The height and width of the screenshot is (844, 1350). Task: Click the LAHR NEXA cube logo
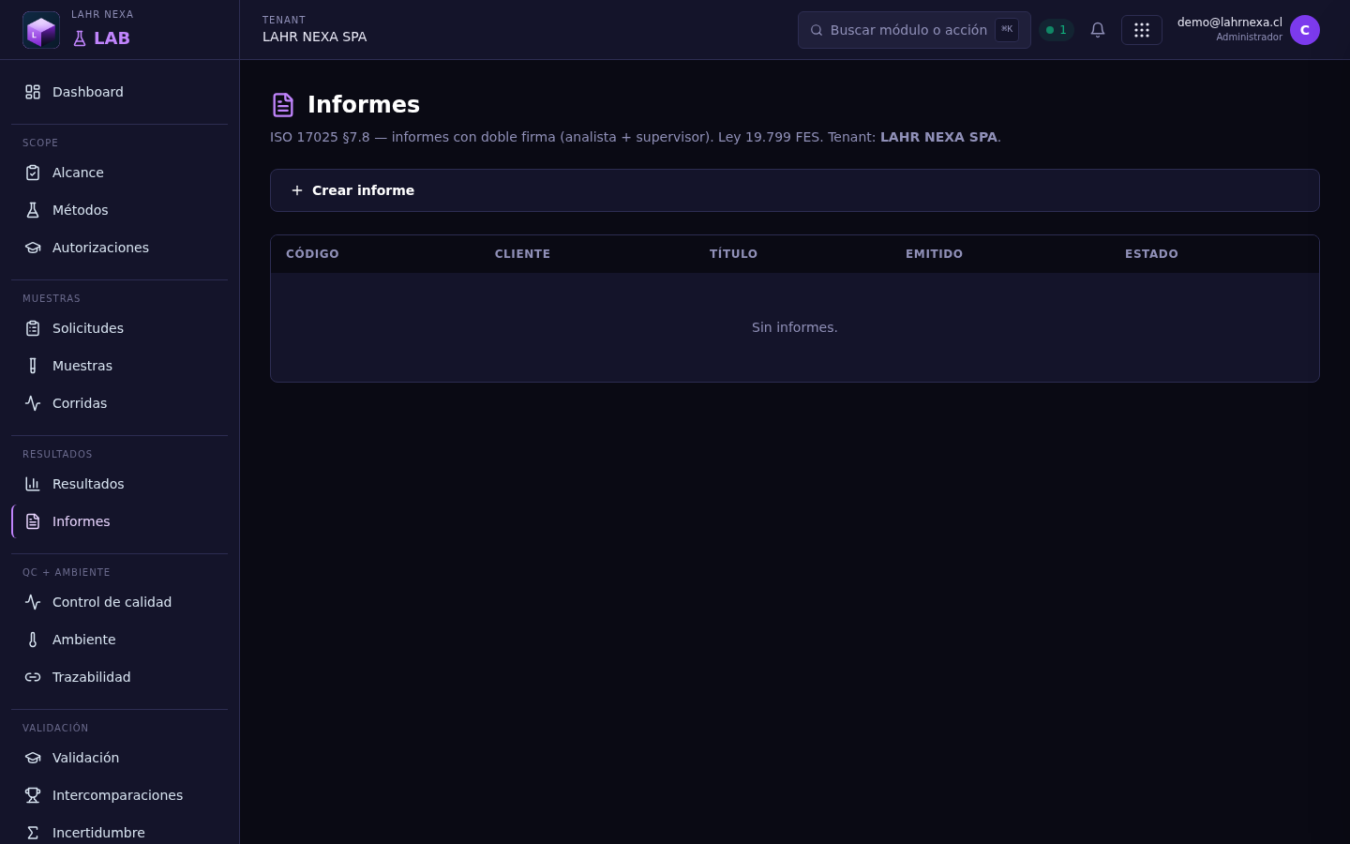point(41,30)
